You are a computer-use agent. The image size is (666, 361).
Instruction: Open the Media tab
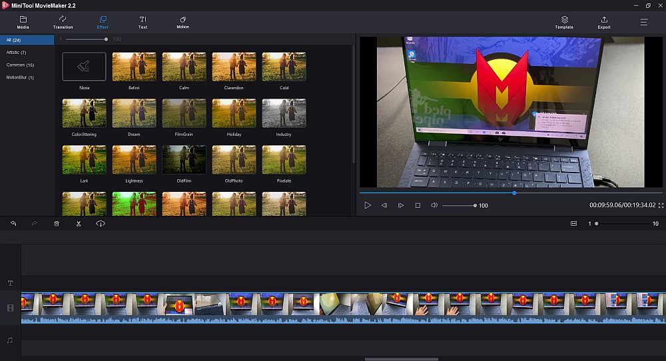(x=23, y=23)
